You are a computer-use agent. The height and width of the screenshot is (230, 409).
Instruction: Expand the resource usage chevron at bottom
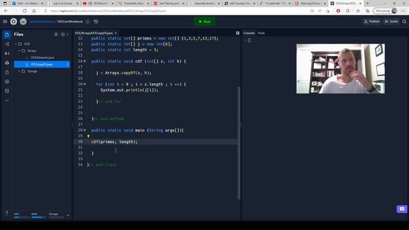point(68,215)
